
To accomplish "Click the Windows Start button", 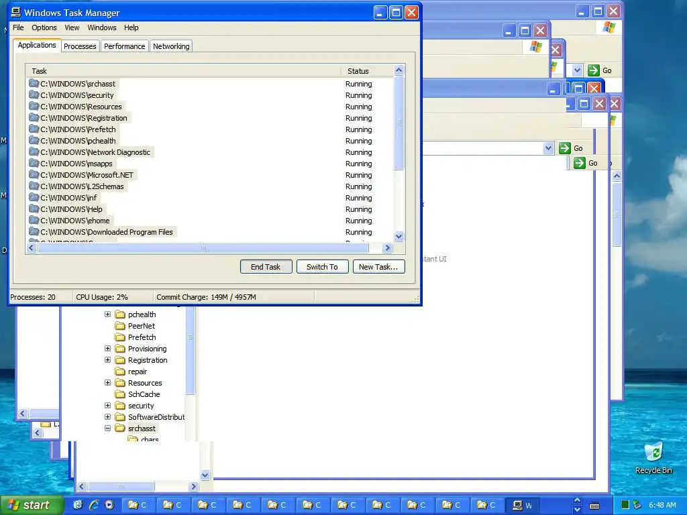I will [x=31, y=505].
